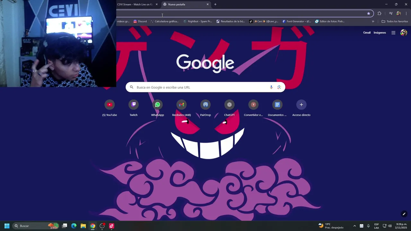Expand hidden bookmarks with the chevron
This screenshot has width=411, height=231.
tap(373, 21)
